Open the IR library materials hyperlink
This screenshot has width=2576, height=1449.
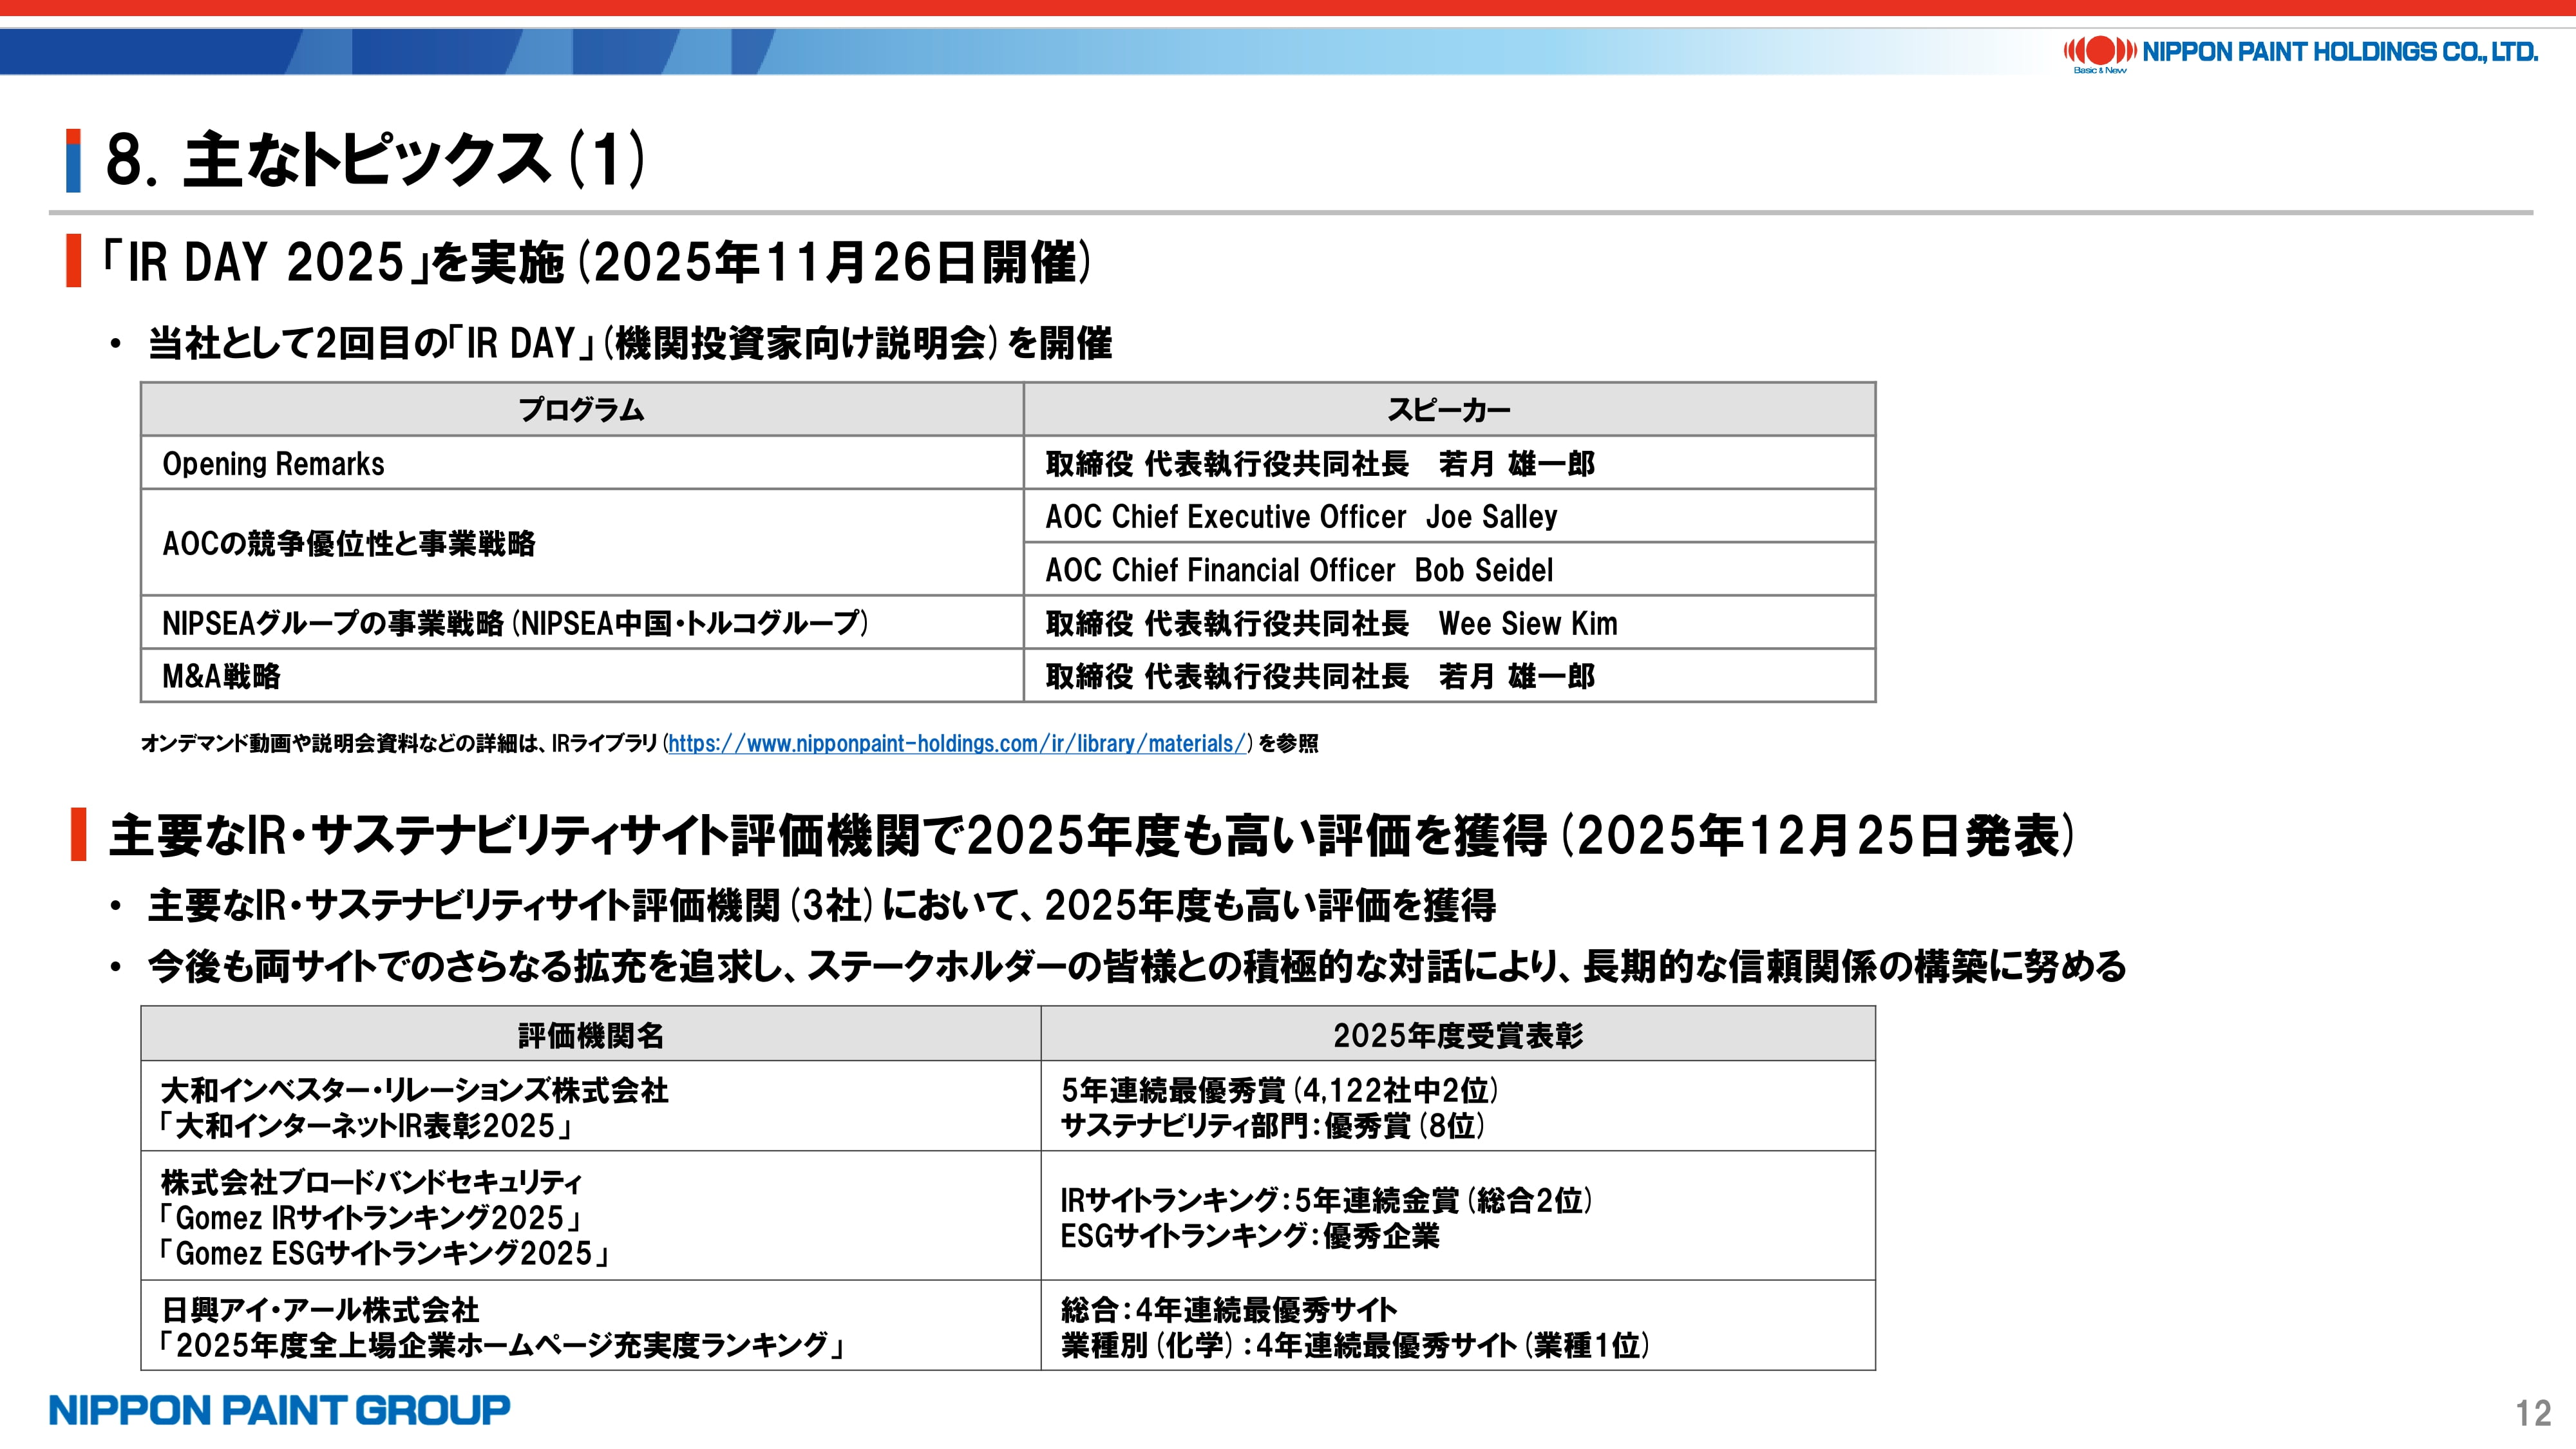pos(958,744)
